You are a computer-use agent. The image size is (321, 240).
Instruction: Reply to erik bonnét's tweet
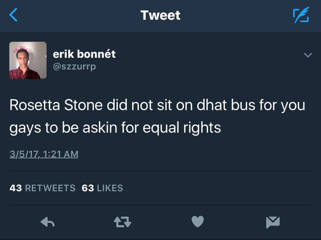pyautogui.click(x=47, y=223)
